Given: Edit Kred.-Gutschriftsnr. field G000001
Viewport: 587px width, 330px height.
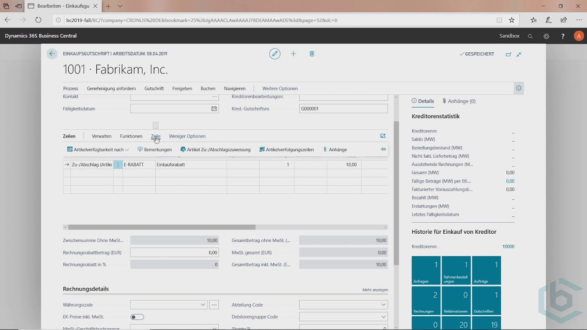Looking at the screenshot, I should [x=343, y=109].
